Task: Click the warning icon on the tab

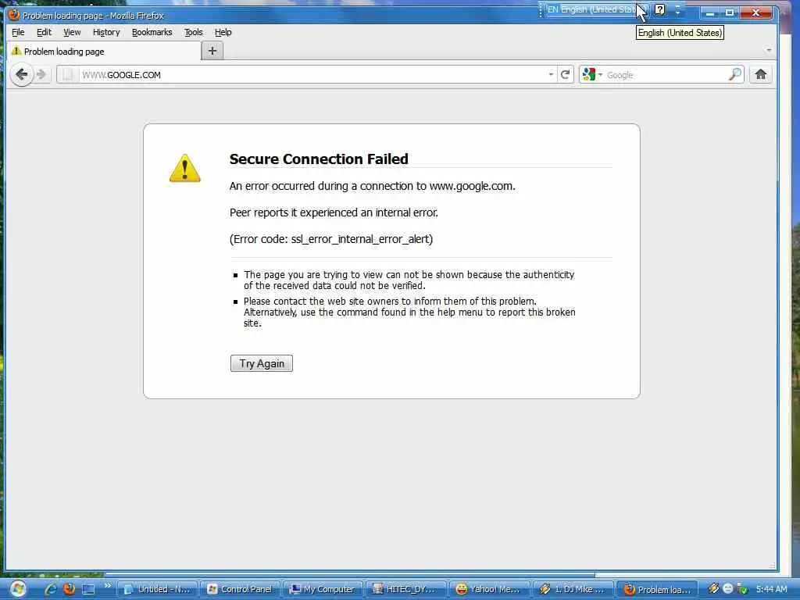Action: pyautogui.click(x=16, y=51)
